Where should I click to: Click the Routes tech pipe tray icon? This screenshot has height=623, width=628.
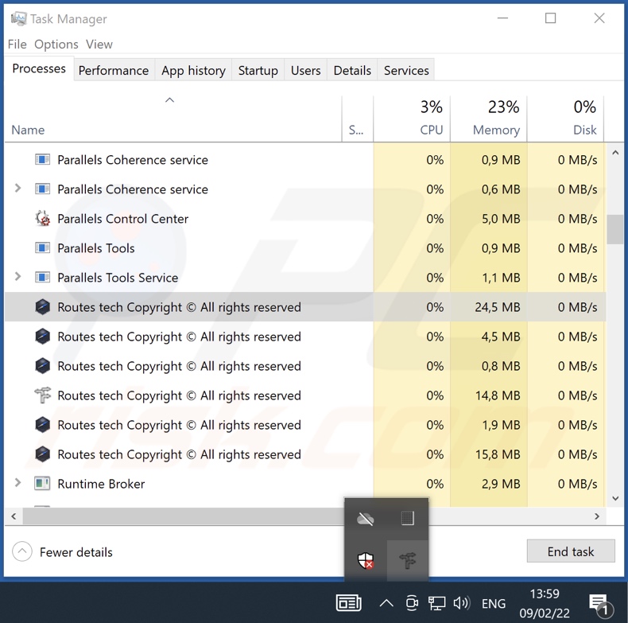tap(408, 560)
